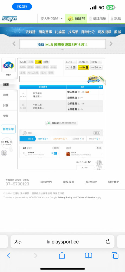
Task: Tap the playsport.cc address bar
Action: (x=62, y=242)
